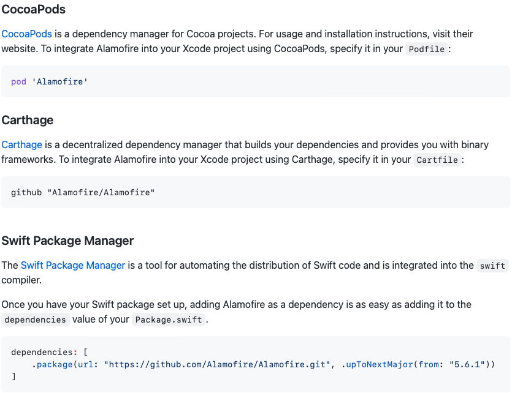The width and height of the screenshot is (512, 393).
Task: Click .upToNextMajor in the code block
Action: (x=377, y=364)
